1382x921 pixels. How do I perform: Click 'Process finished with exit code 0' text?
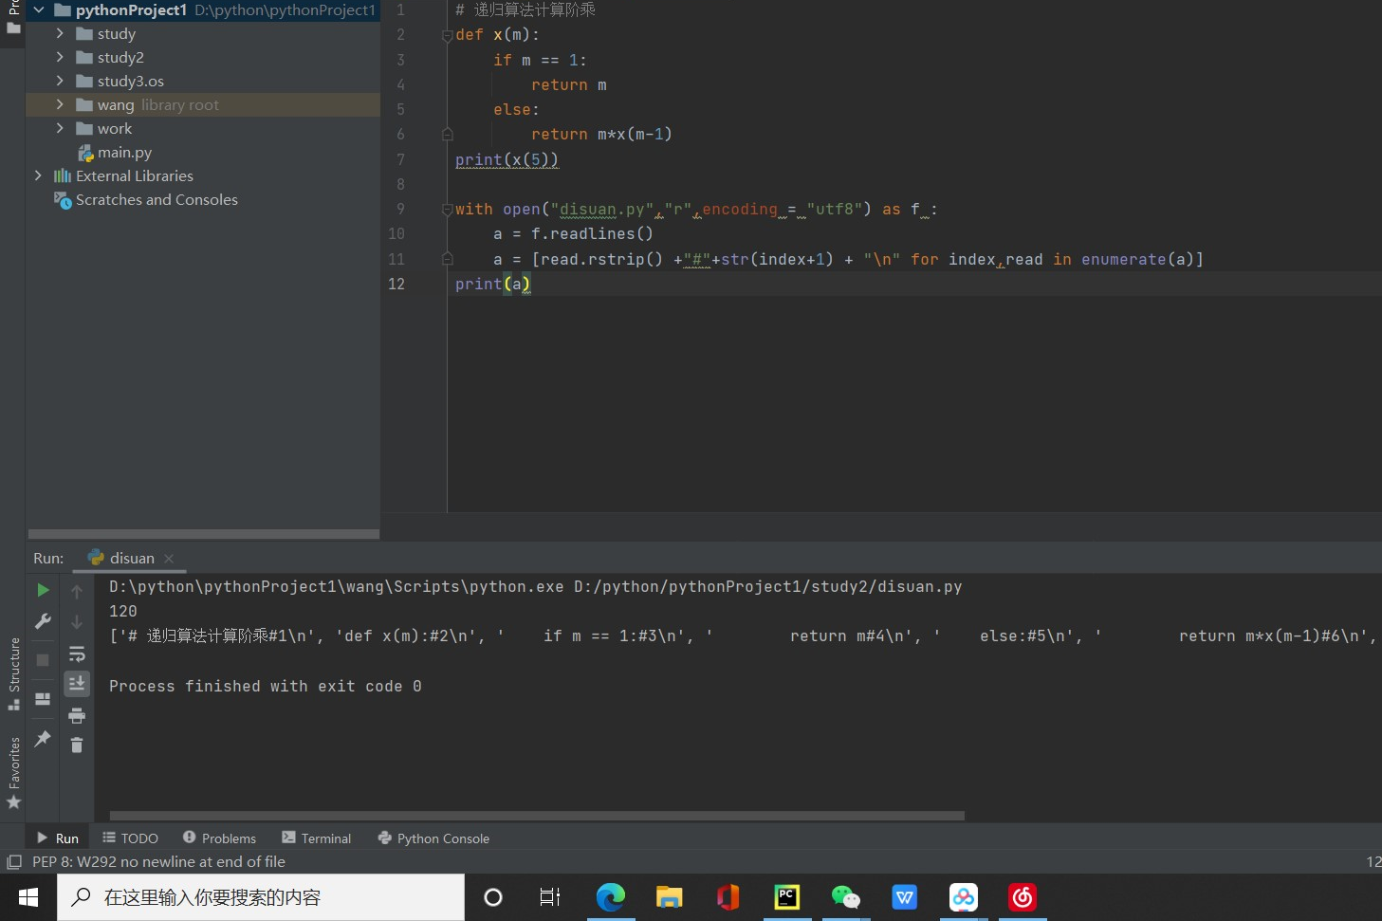click(x=266, y=687)
